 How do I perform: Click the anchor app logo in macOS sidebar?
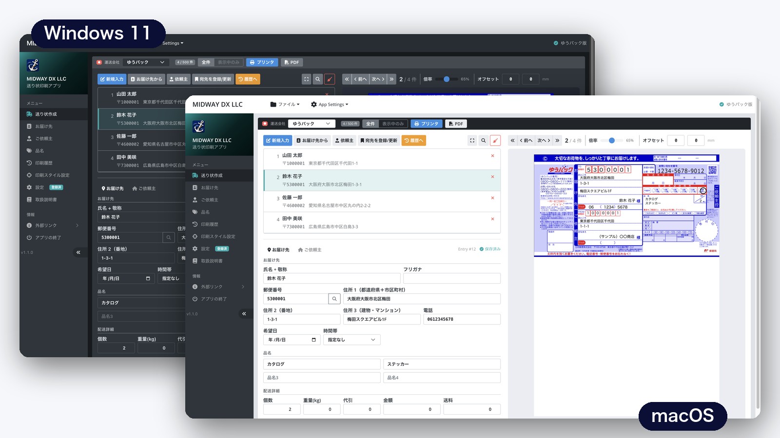[x=198, y=127]
